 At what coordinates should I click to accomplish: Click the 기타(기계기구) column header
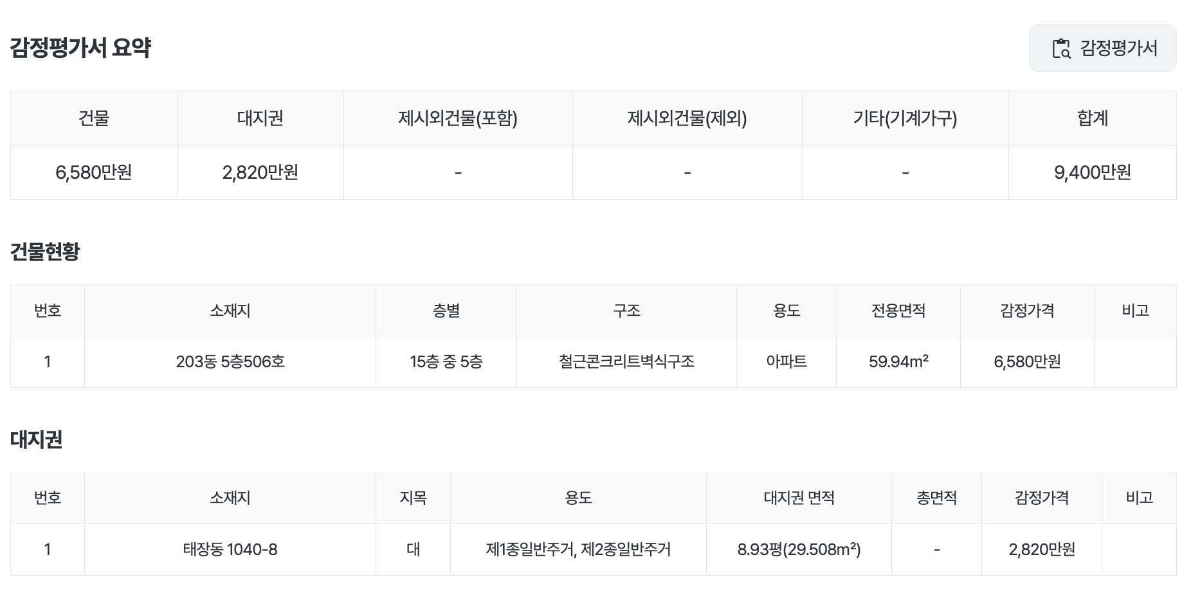(x=905, y=118)
